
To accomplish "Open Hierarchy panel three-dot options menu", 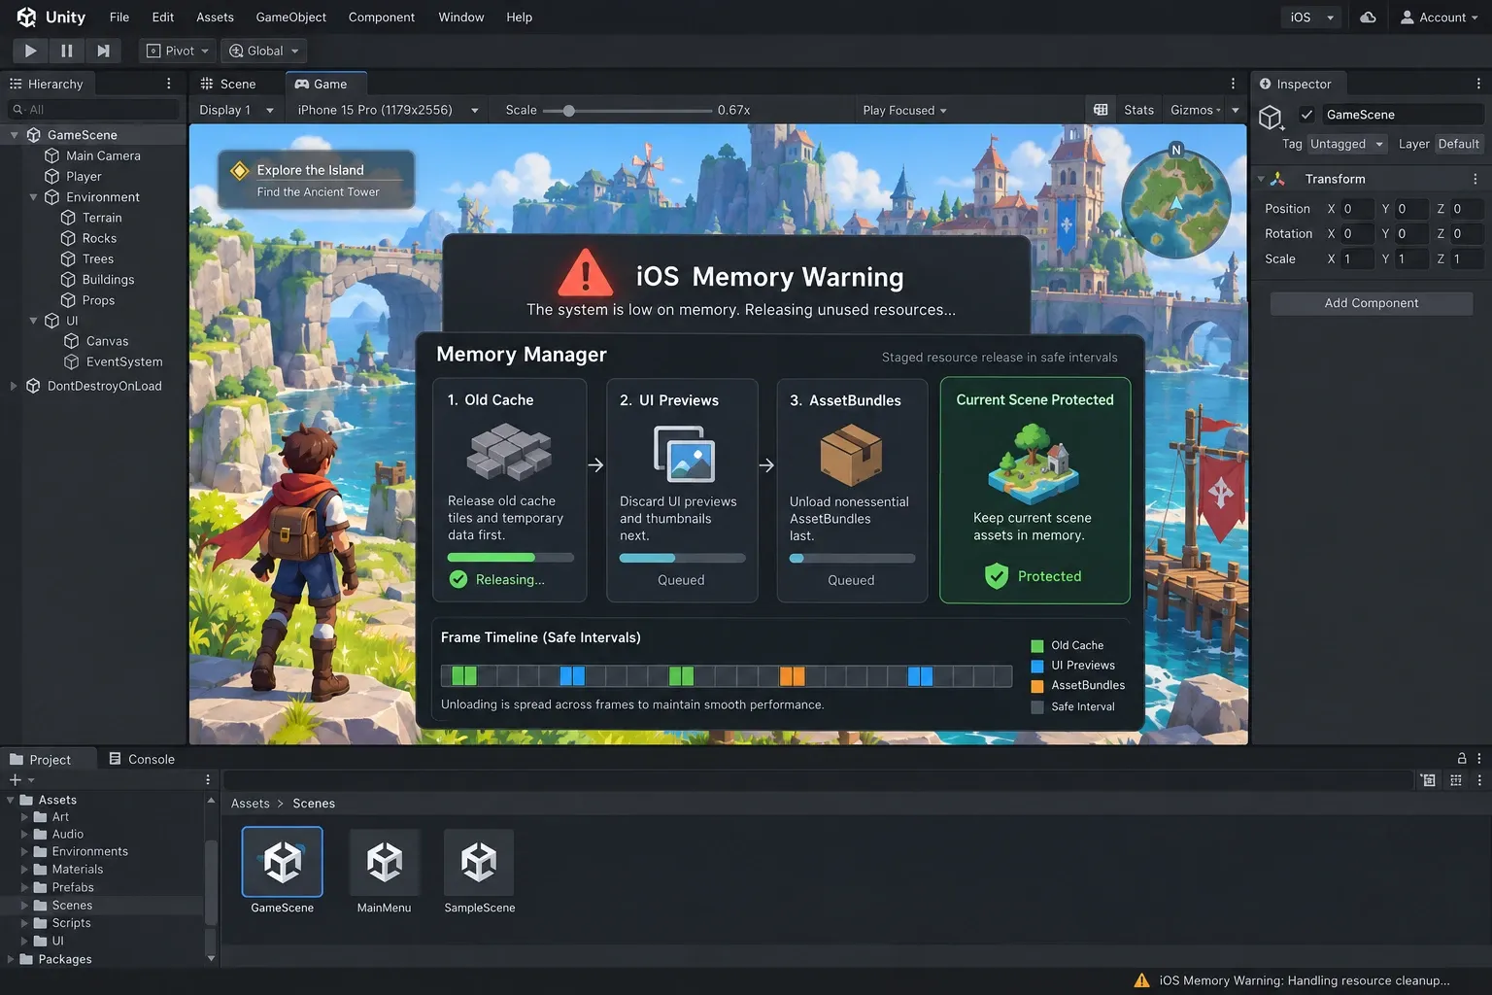I will tap(168, 84).
